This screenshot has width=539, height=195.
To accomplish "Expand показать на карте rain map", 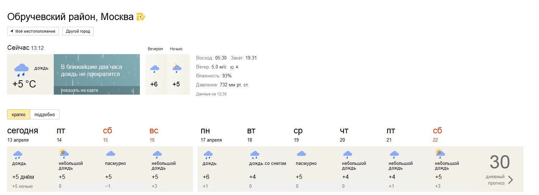I will click(97, 90).
